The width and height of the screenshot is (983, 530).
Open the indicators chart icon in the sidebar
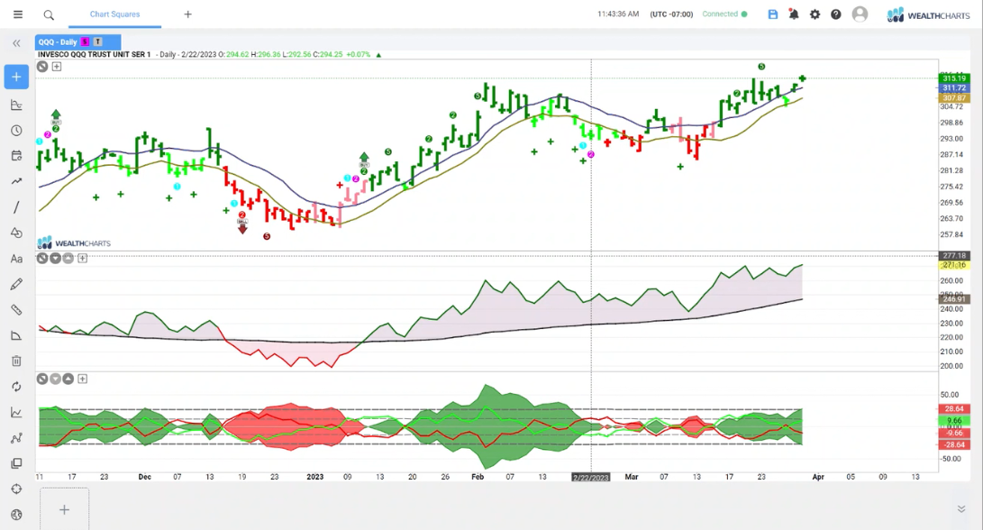pyautogui.click(x=16, y=105)
